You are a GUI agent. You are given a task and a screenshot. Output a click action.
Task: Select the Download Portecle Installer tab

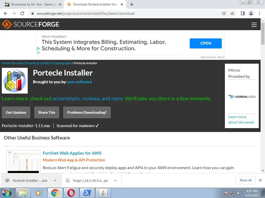pyautogui.click(x=95, y=5)
